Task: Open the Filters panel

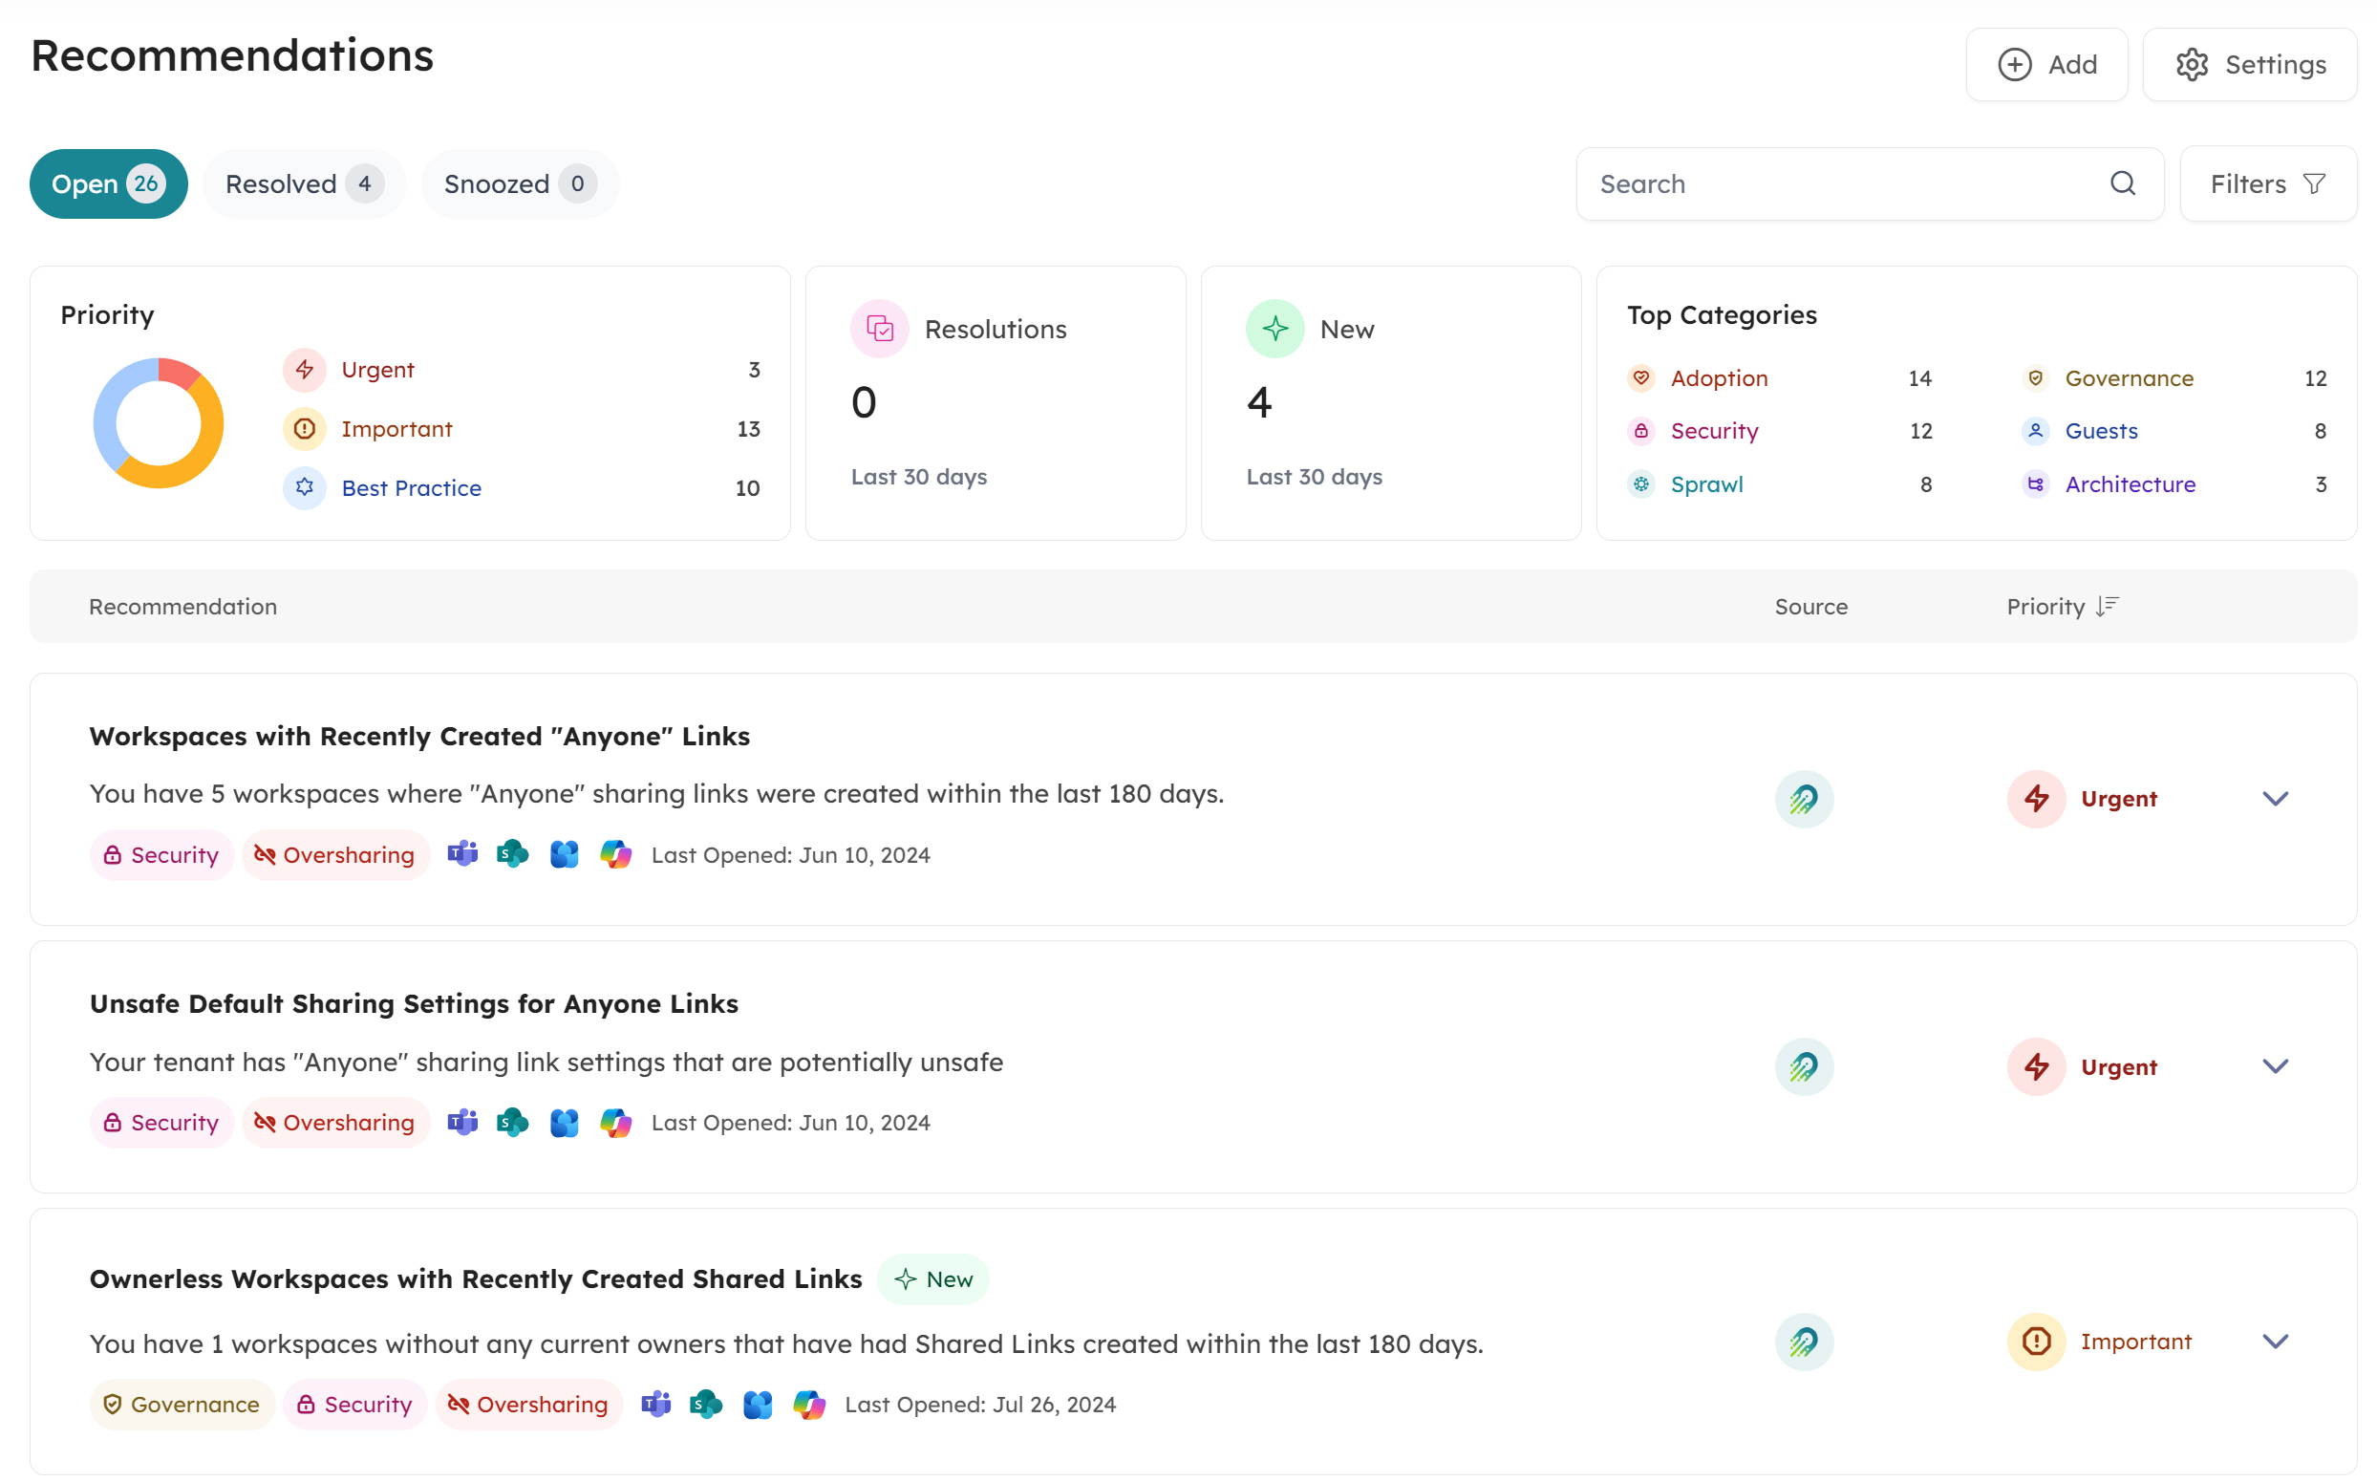Action: tap(2266, 183)
